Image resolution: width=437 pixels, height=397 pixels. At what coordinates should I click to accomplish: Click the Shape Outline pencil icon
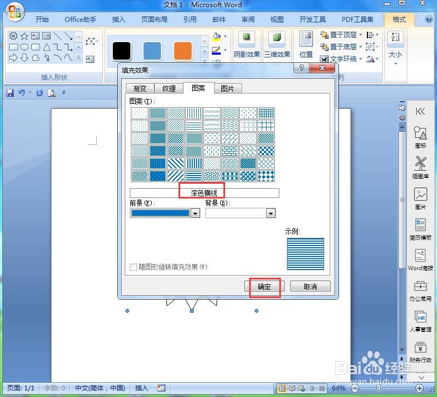click(x=216, y=50)
